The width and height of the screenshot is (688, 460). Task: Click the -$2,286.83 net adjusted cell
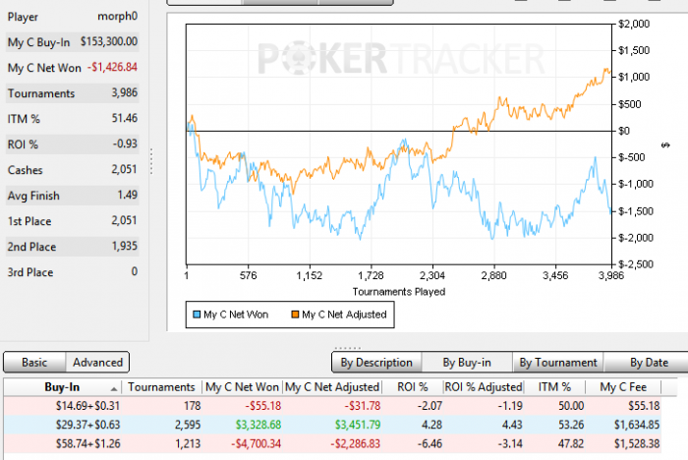pyautogui.click(x=356, y=443)
